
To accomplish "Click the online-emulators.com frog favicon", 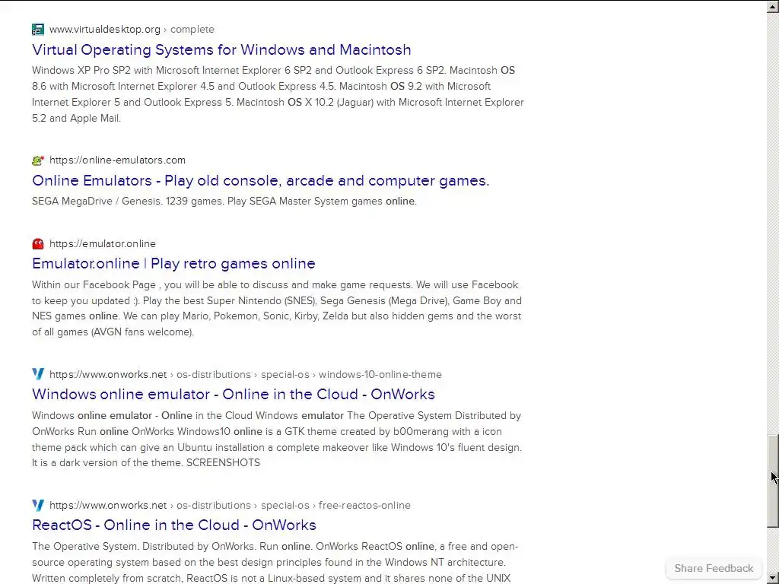I will click(x=38, y=160).
